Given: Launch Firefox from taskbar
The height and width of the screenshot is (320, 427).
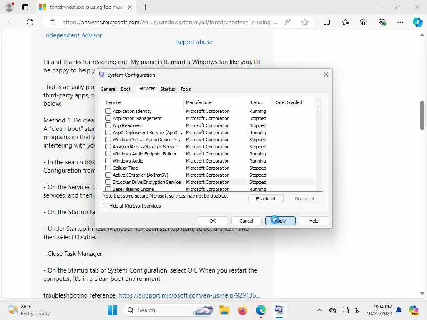Looking at the screenshot, I should coord(242,310).
